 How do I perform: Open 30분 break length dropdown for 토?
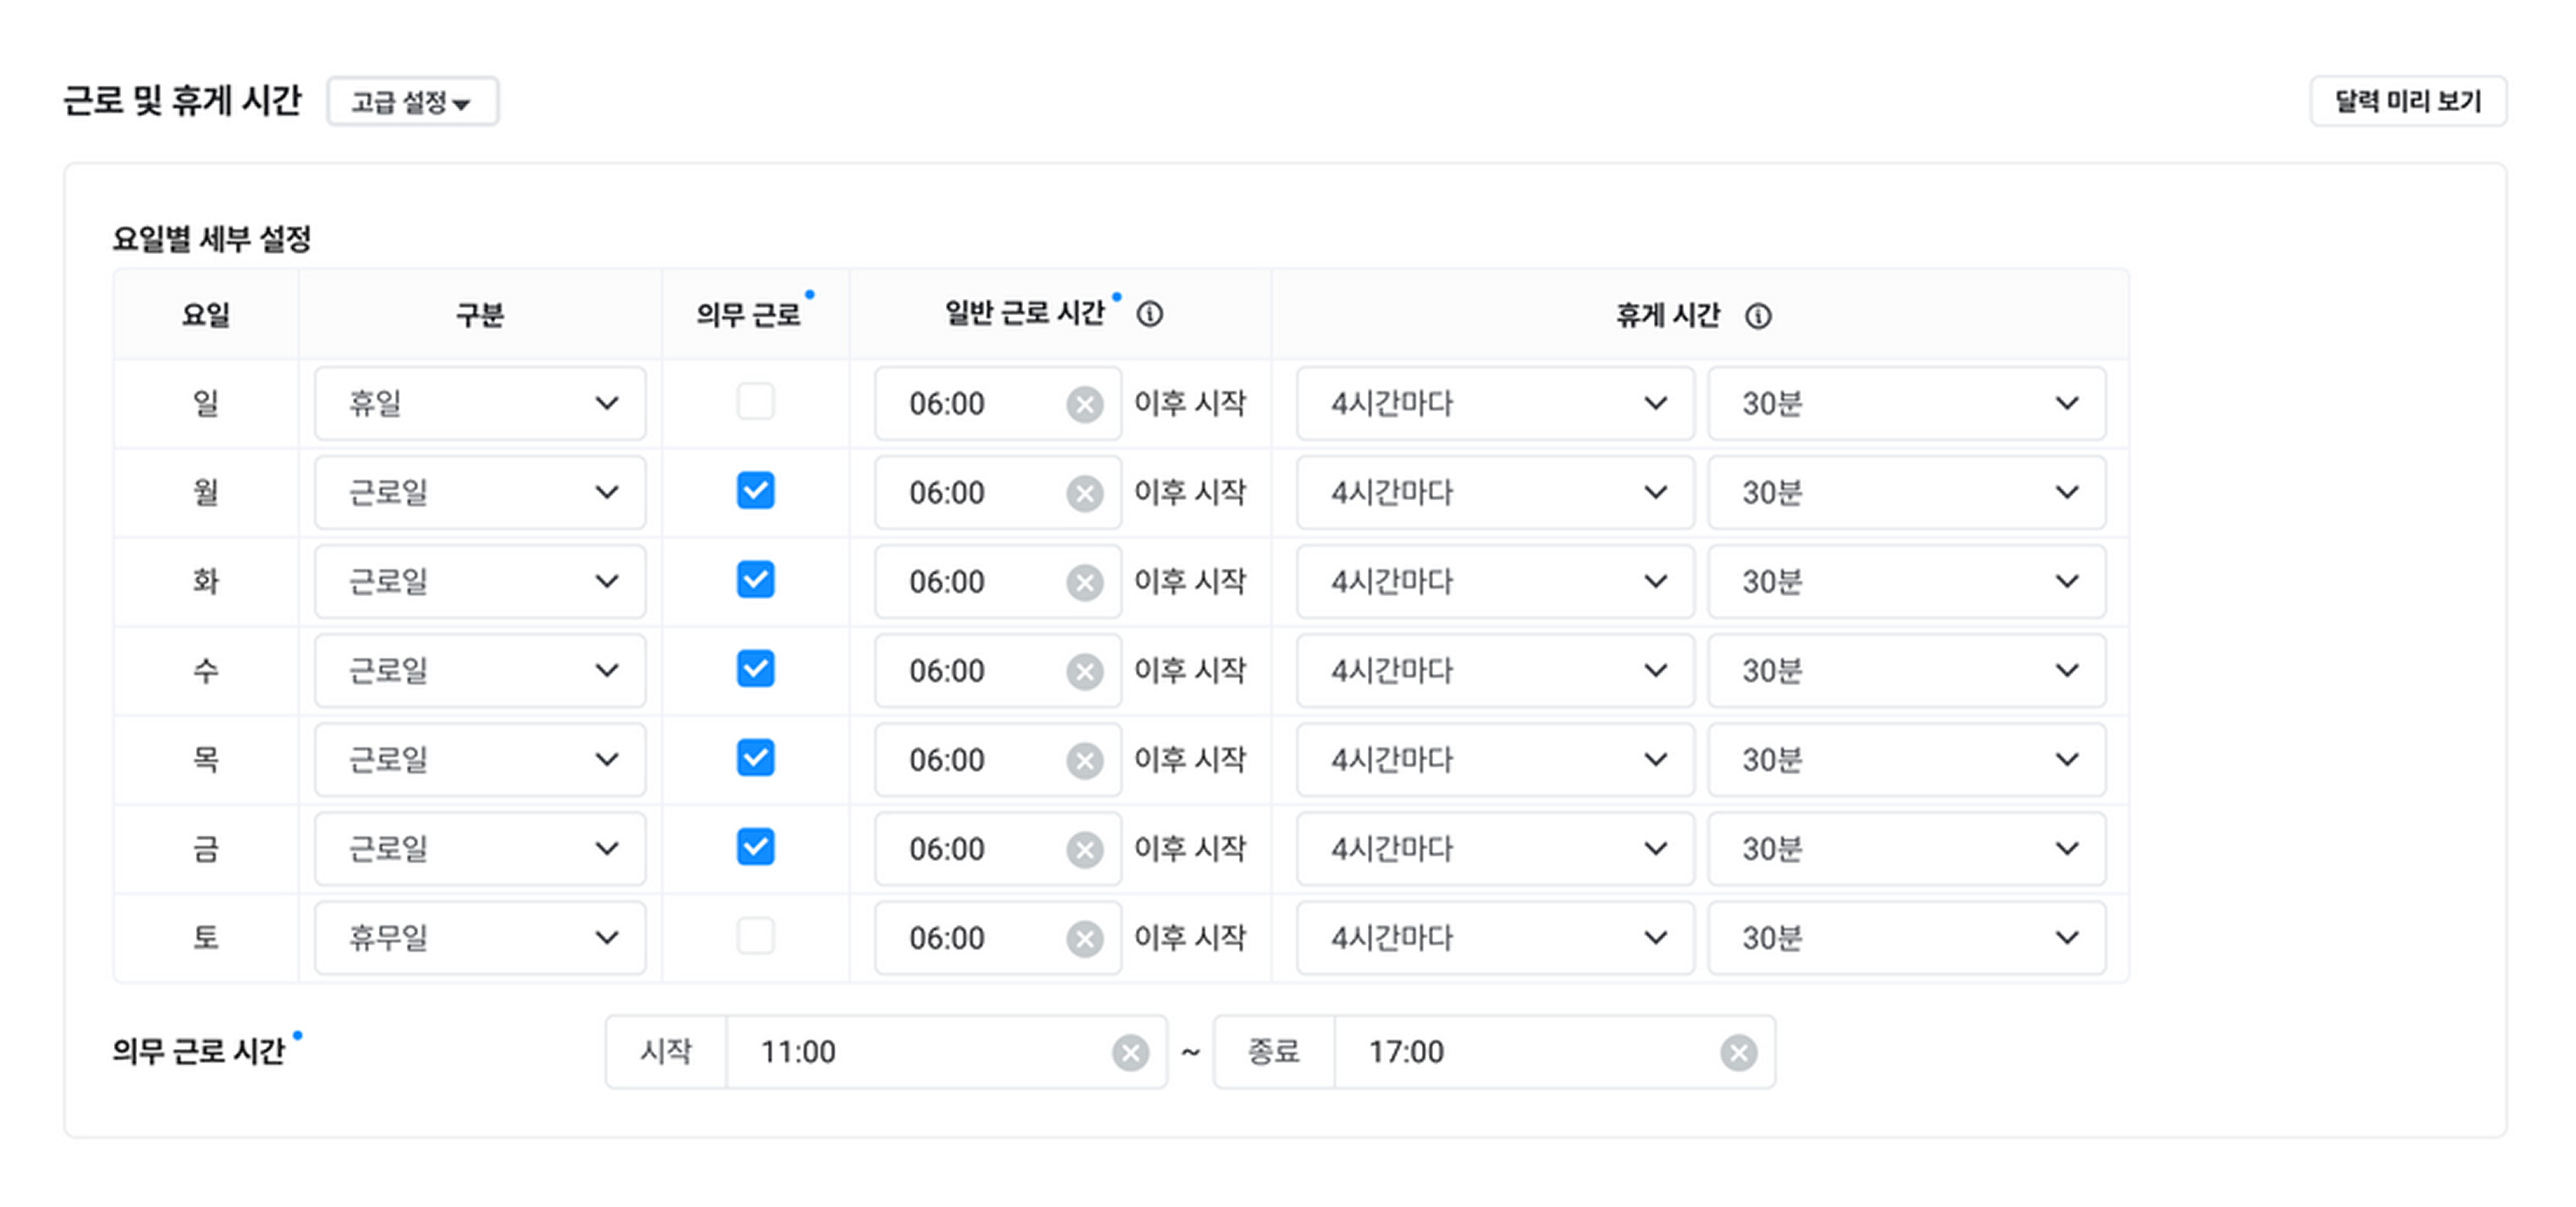click(x=1906, y=937)
